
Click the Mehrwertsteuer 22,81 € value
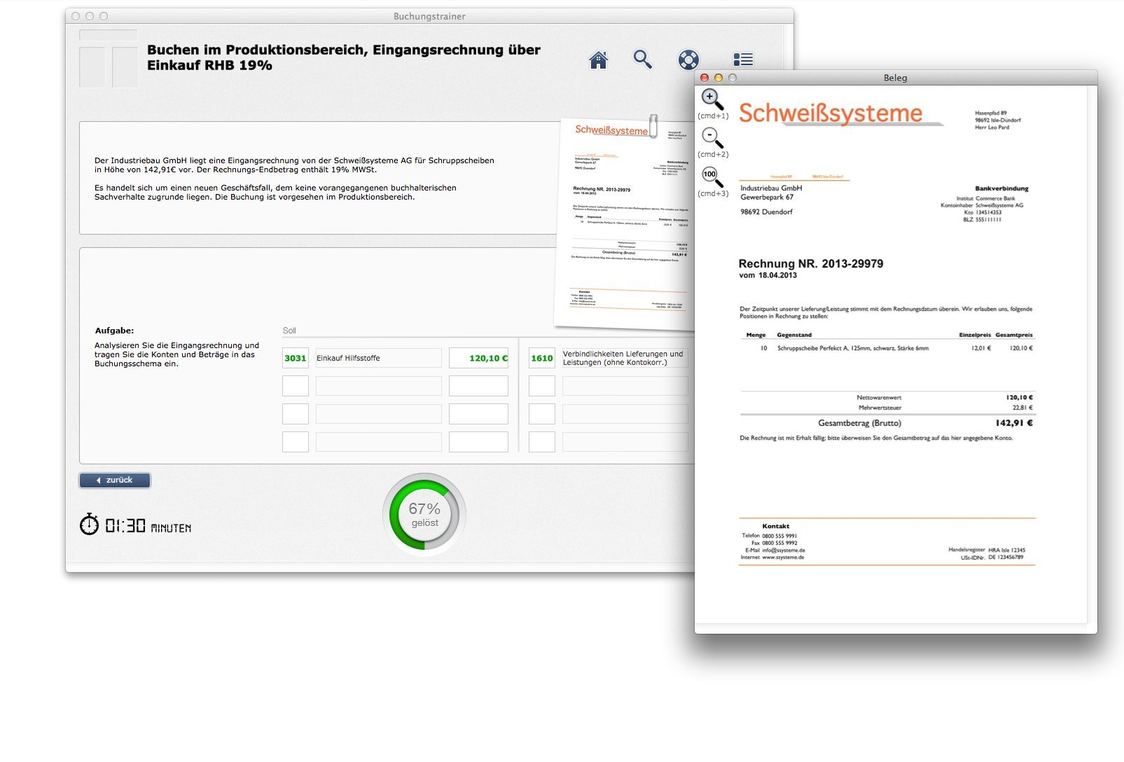point(1022,408)
